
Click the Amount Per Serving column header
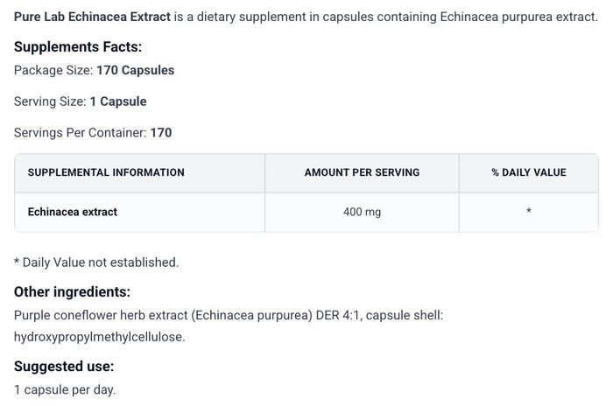pyautogui.click(x=362, y=172)
